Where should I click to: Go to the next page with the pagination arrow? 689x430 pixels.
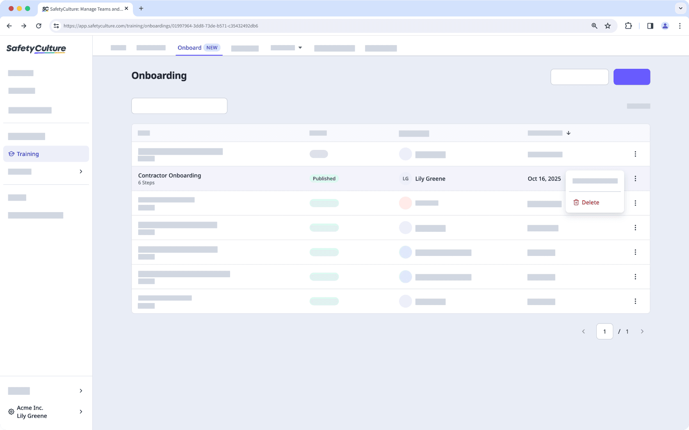pos(642,331)
